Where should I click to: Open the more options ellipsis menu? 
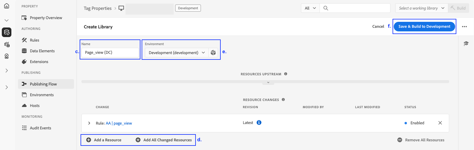pos(464,27)
